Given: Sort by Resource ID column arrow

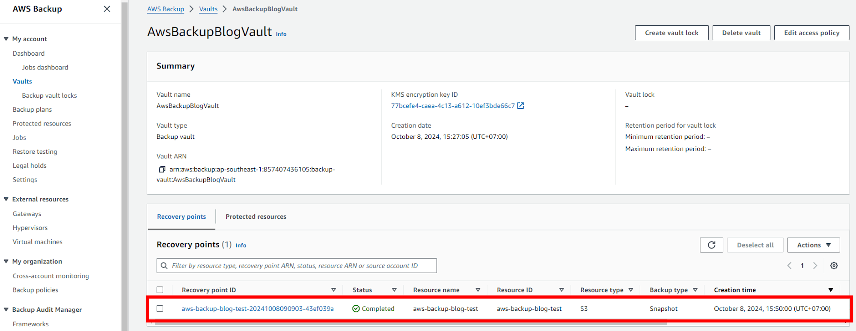Looking at the screenshot, I should click(x=562, y=290).
